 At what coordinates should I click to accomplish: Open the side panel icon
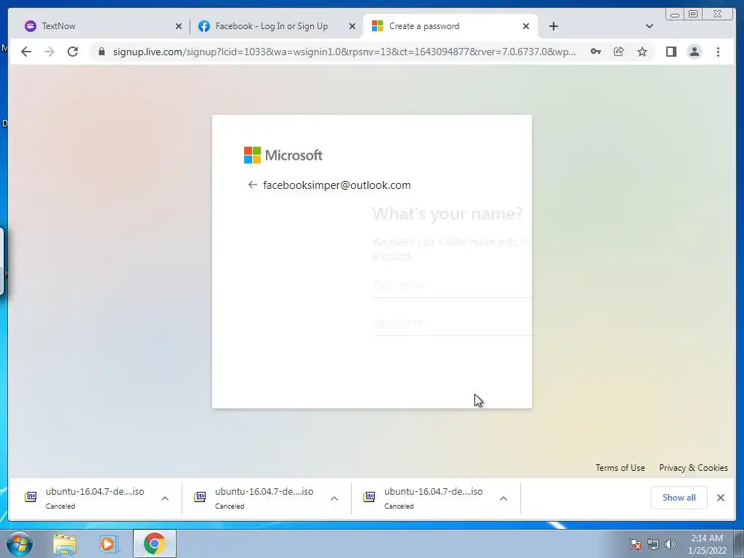pyautogui.click(x=671, y=52)
